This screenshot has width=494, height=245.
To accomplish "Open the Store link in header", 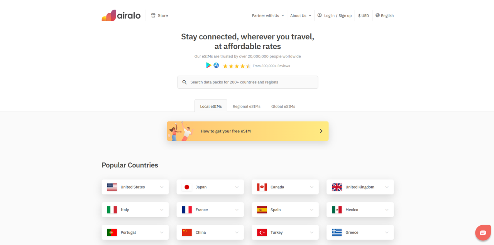I will (x=159, y=16).
